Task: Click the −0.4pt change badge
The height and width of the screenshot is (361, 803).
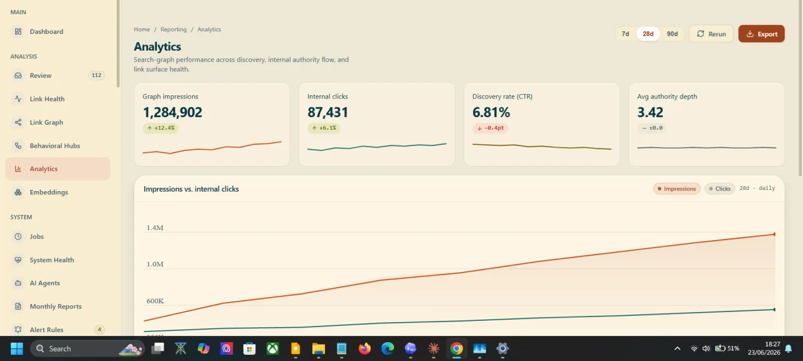Action: click(x=490, y=128)
